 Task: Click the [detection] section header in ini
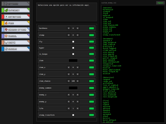pos(108,77)
